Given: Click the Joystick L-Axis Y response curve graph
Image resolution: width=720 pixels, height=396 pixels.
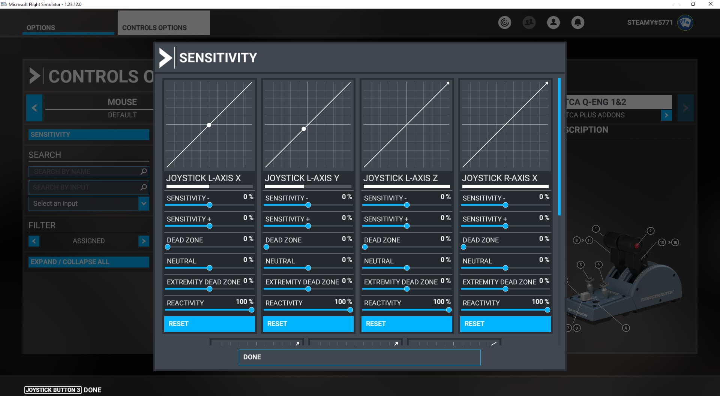Looking at the screenshot, I should point(308,125).
